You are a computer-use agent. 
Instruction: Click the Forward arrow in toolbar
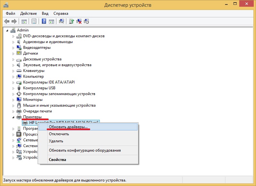[x=14, y=21]
